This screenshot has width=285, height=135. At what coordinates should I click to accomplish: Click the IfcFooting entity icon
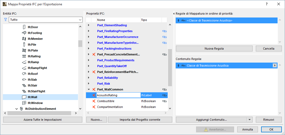pyautogui.click(x=24, y=33)
